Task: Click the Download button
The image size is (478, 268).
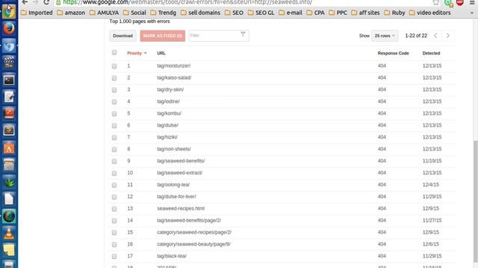Action: coord(122,36)
